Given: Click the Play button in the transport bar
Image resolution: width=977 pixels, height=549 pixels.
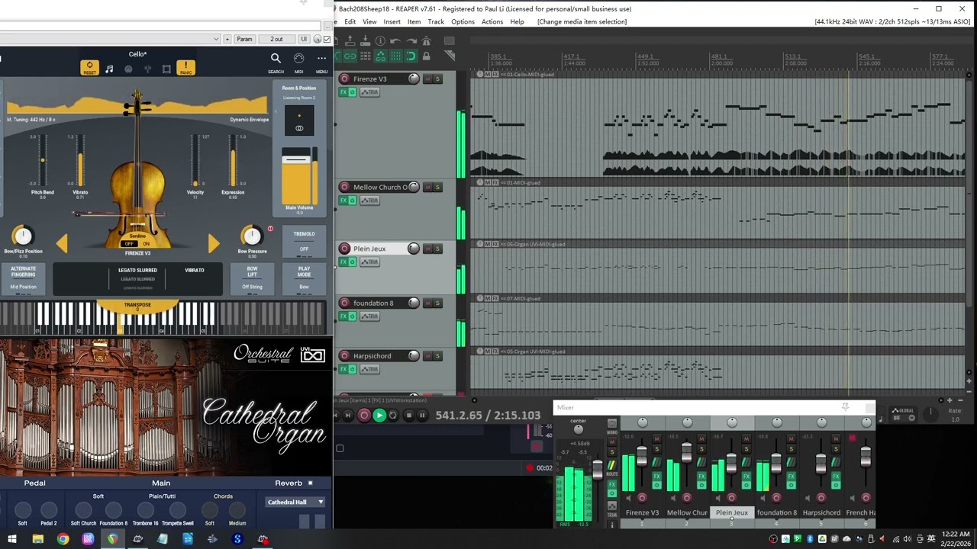Looking at the screenshot, I should coord(379,416).
